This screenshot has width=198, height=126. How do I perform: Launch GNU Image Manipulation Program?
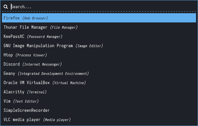coord(99,46)
